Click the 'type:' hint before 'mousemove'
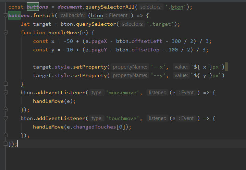Image resolution: width=246 pixels, height=170 pixels. tap(97, 93)
